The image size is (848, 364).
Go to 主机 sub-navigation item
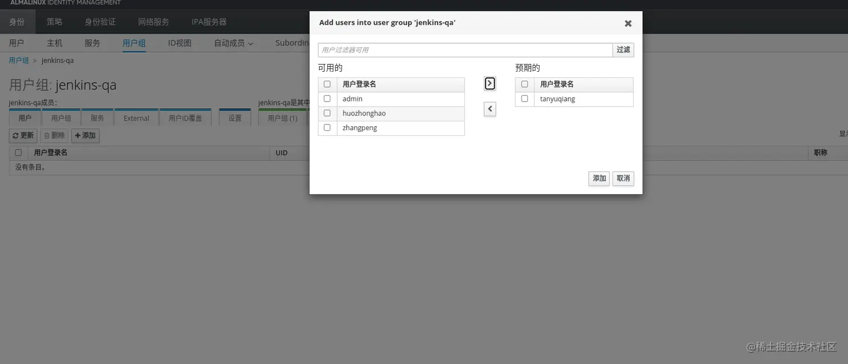[54, 43]
